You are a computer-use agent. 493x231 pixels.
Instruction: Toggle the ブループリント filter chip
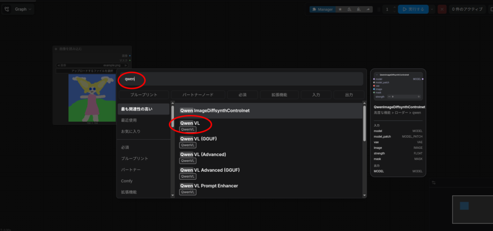143,95
